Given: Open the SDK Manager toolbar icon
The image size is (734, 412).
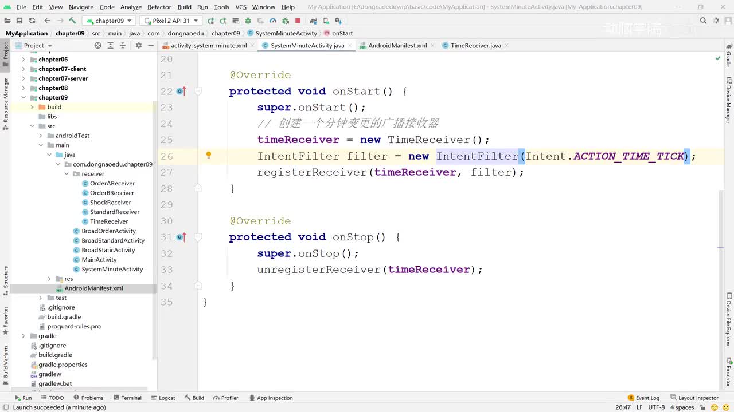Looking at the screenshot, I should coord(337,21).
